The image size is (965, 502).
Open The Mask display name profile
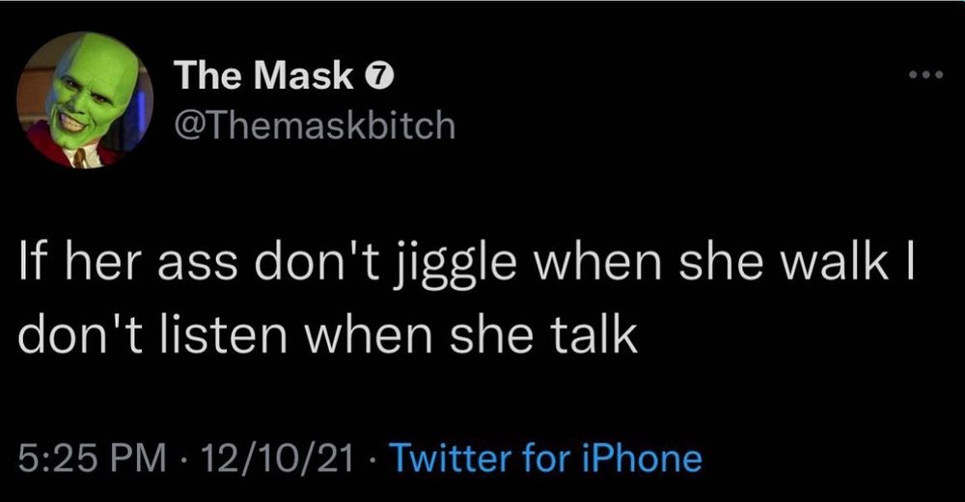(264, 76)
